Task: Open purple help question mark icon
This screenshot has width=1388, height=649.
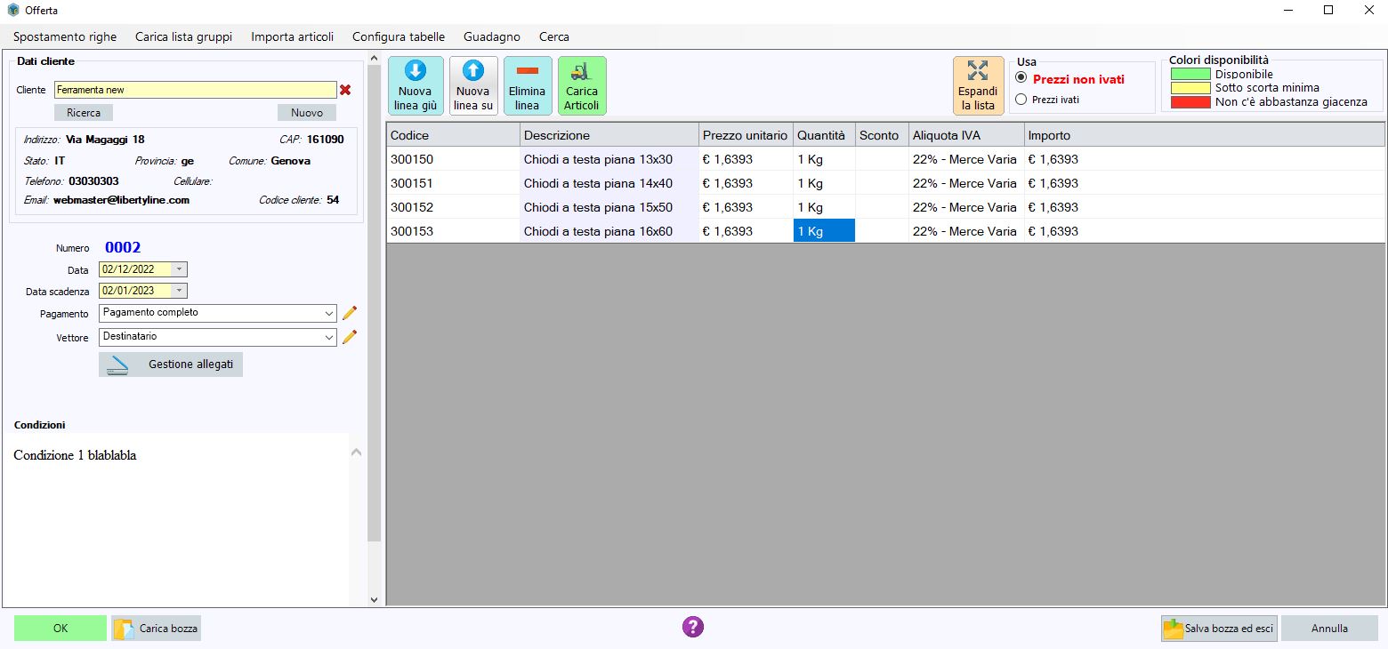Action: (x=693, y=627)
